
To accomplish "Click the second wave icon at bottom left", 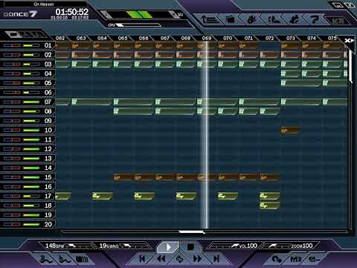I will (x=65, y=260).
